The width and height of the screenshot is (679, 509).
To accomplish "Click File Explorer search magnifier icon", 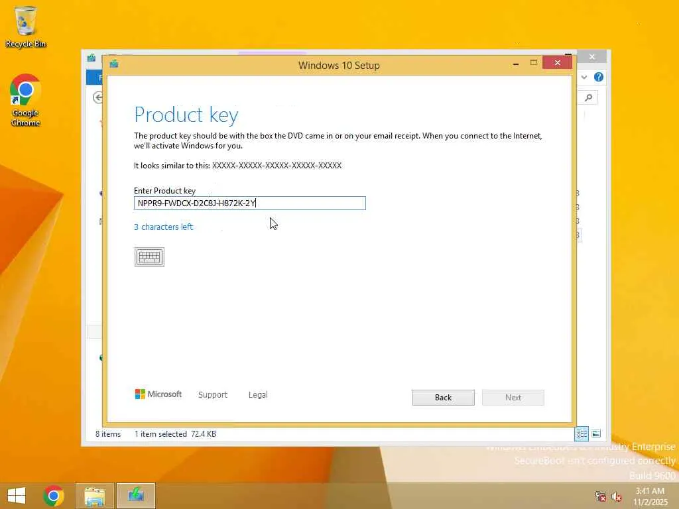I will point(589,98).
